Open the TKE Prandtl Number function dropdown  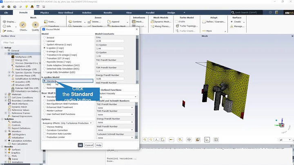click(x=115, y=108)
